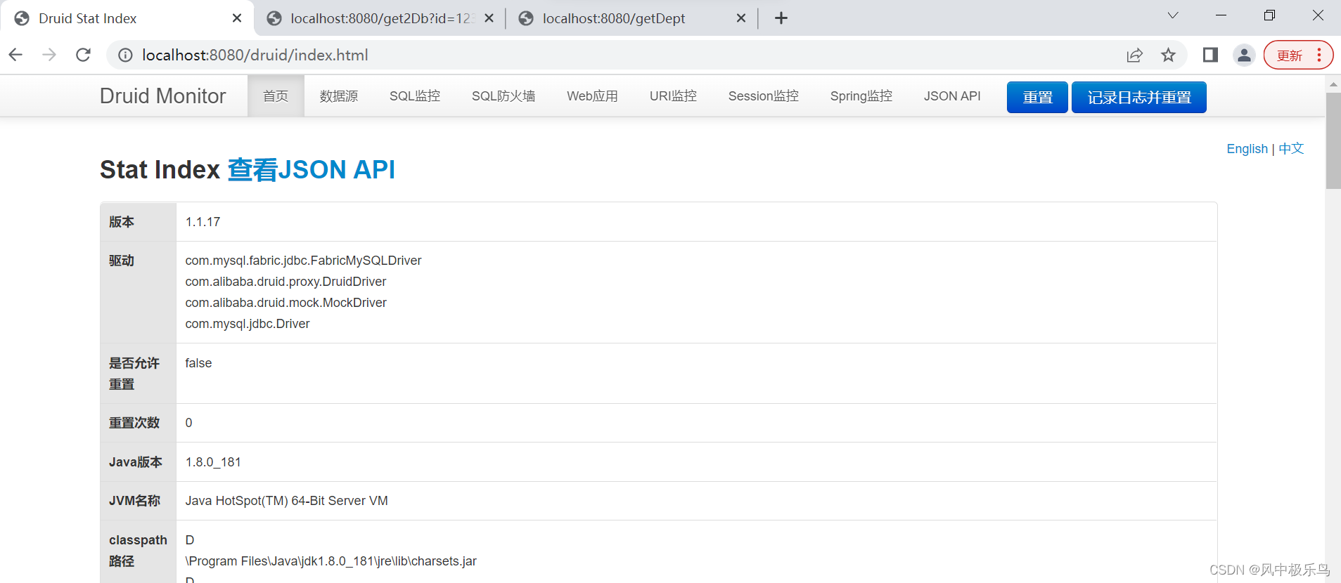Share this page via share icon
The width and height of the screenshot is (1341, 583).
click(x=1134, y=55)
